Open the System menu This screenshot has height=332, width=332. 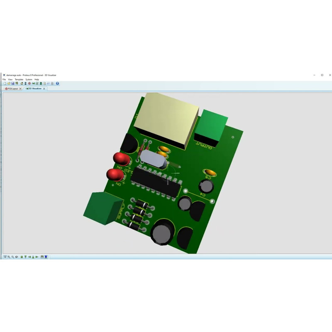29,79
